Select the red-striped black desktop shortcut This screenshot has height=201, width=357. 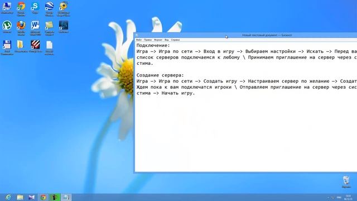pos(35,46)
